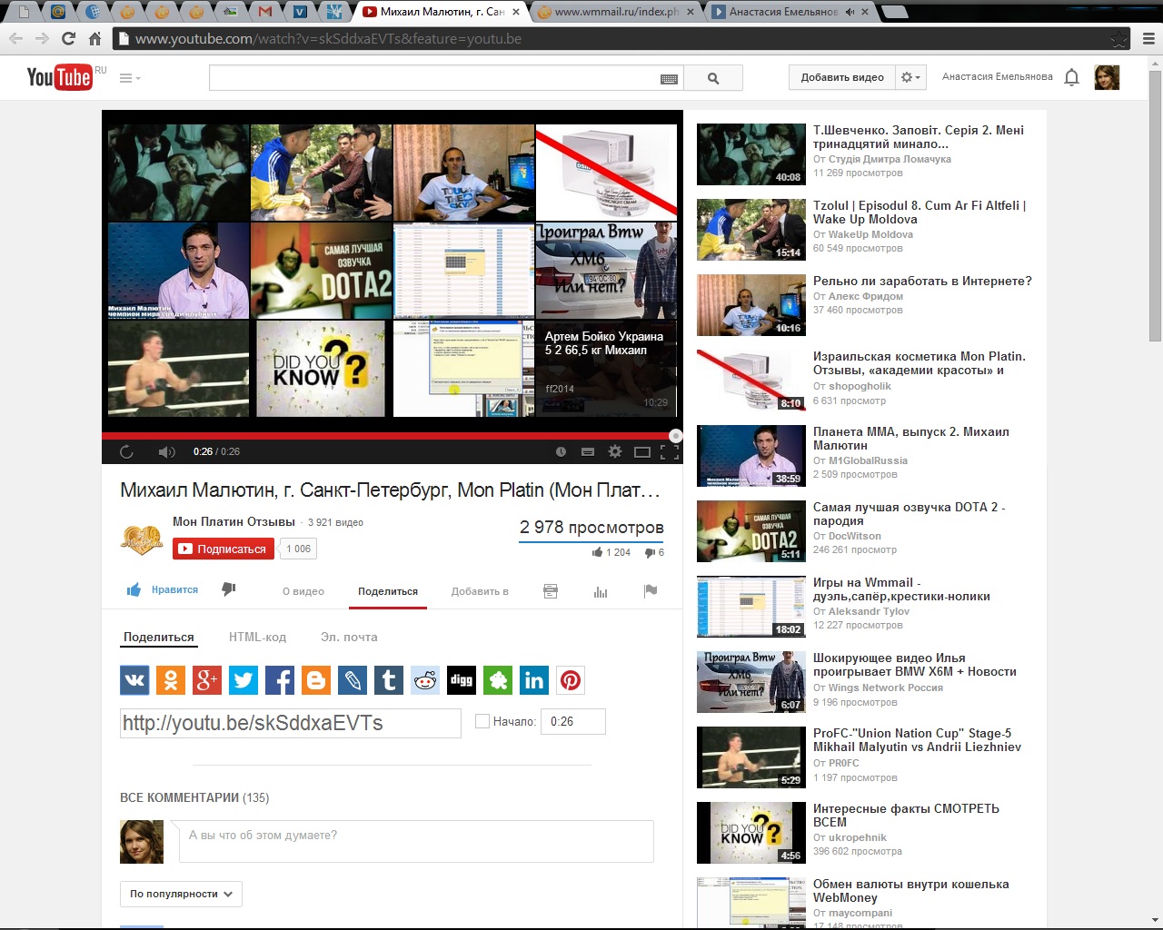Select Поделиться share sub-tab
1163x930 pixels.
[x=159, y=637]
